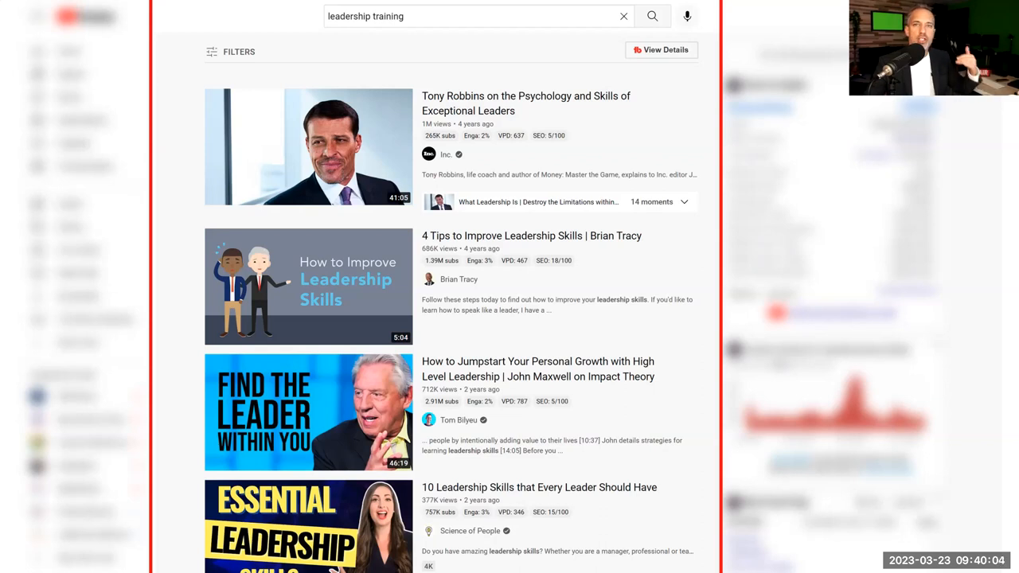Click the magnifying glass search button
The image size is (1019, 573).
pos(652,16)
